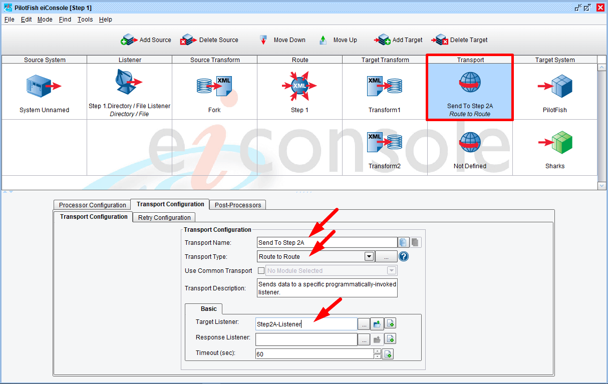Select the Step 1 route icon
Image resolution: width=608 pixels, height=384 pixels.
click(x=299, y=86)
